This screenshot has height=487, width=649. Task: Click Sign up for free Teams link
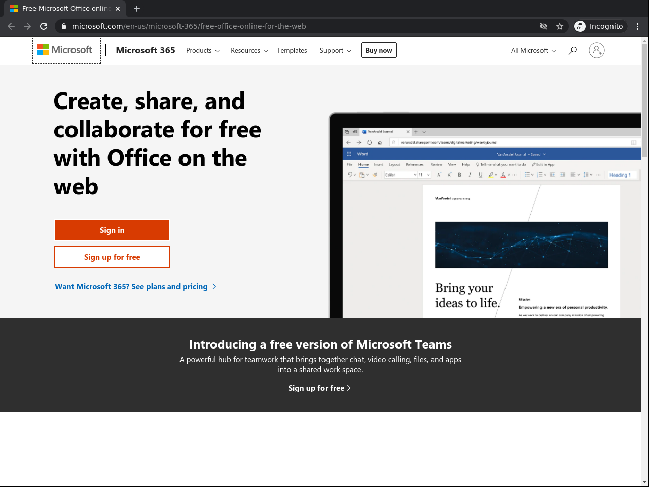point(320,388)
